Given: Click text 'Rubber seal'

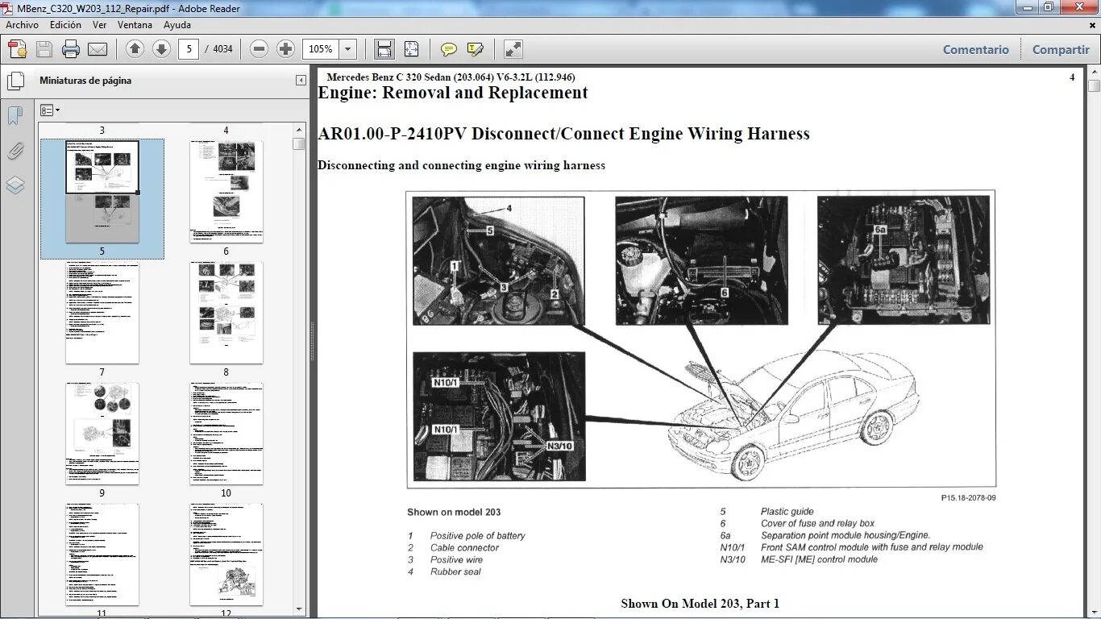Looking at the screenshot, I should tap(455, 572).
